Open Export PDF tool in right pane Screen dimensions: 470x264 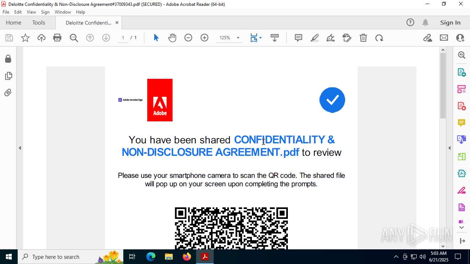point(462,72)
